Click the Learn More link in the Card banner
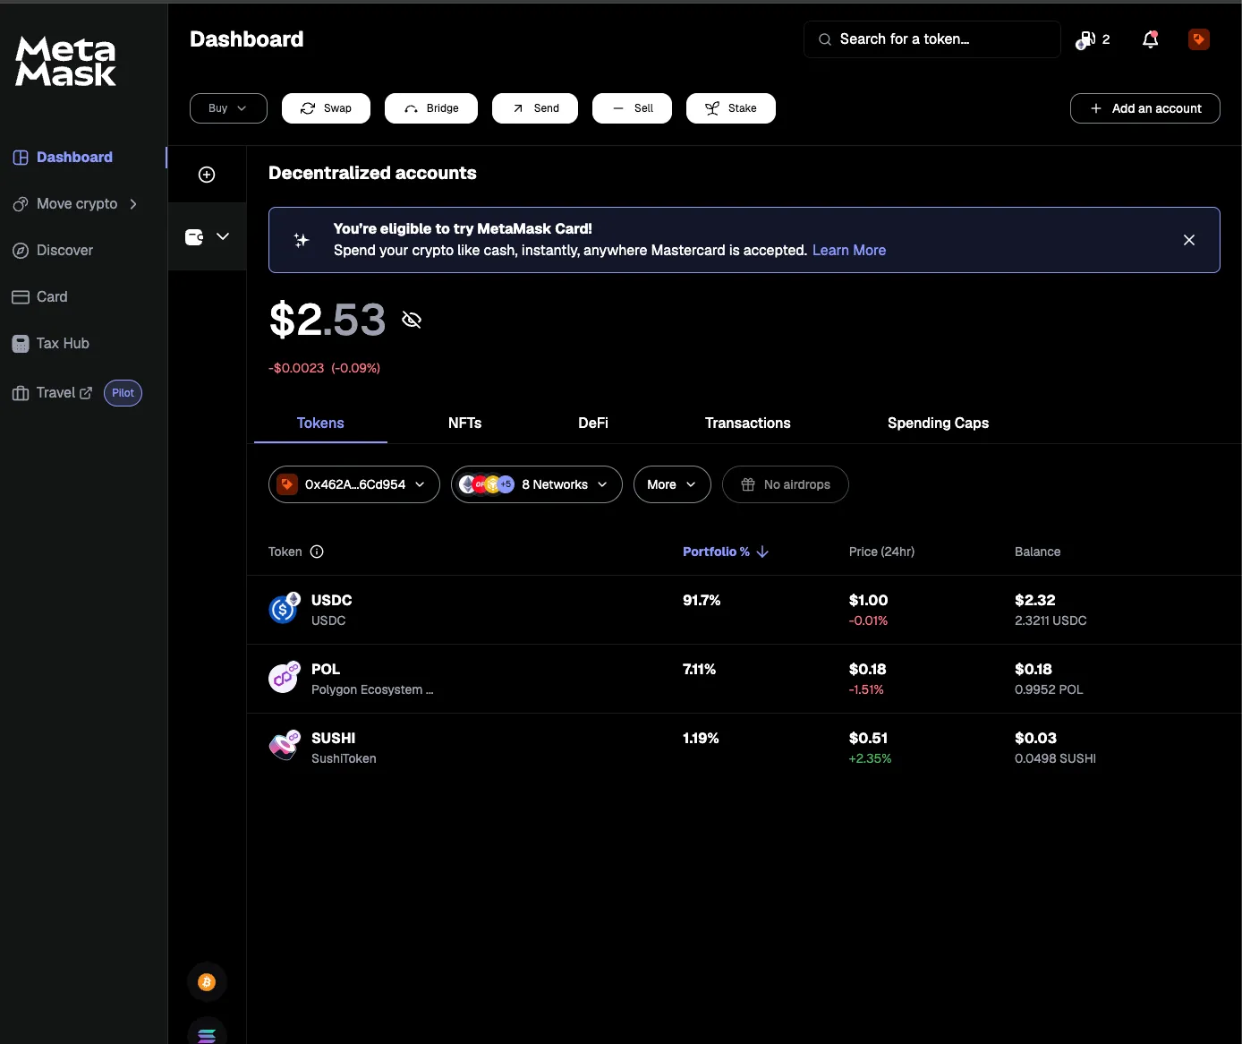 (x=848, y=250)
